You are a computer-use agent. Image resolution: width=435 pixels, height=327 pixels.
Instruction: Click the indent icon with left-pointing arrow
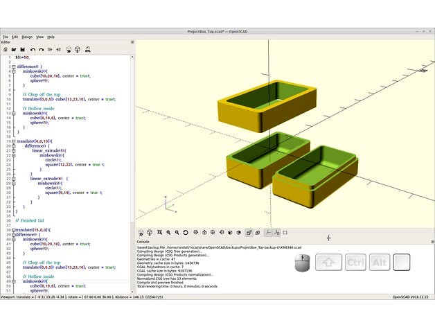click(x=59, y=50)
